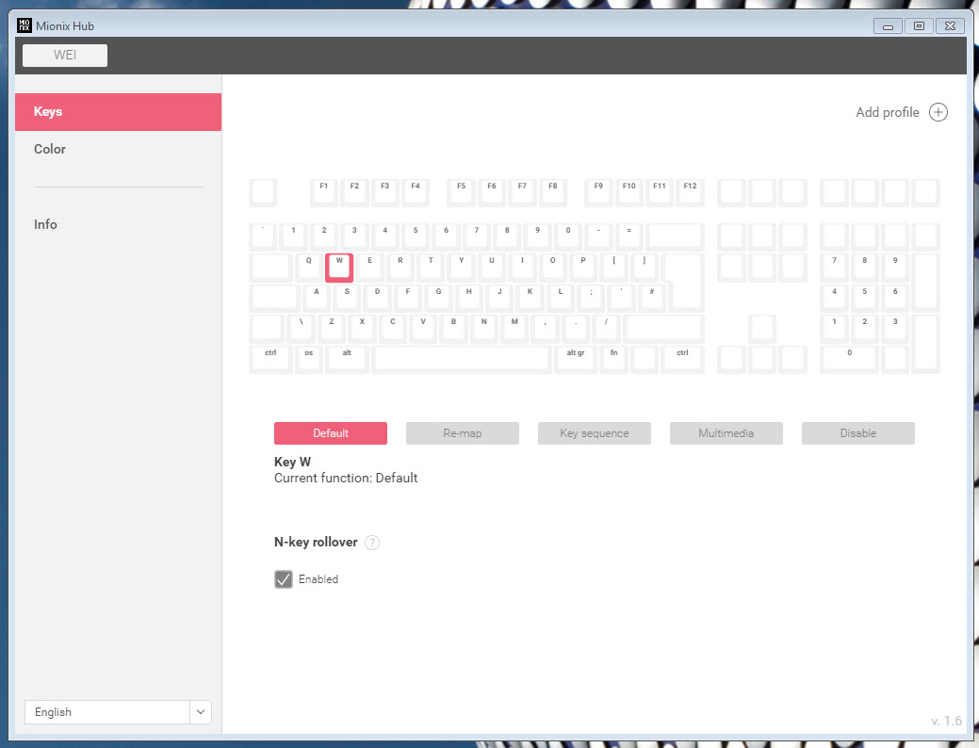Select the R key on keyboard
This screenshot has width=979, height=748.
click(400, 268)
